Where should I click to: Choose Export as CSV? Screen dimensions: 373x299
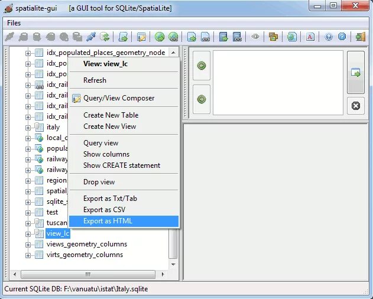coord(124,210)
